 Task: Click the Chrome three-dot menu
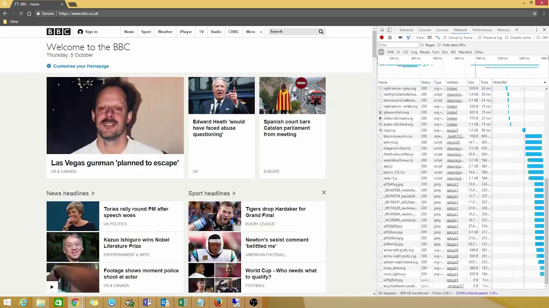544,14
